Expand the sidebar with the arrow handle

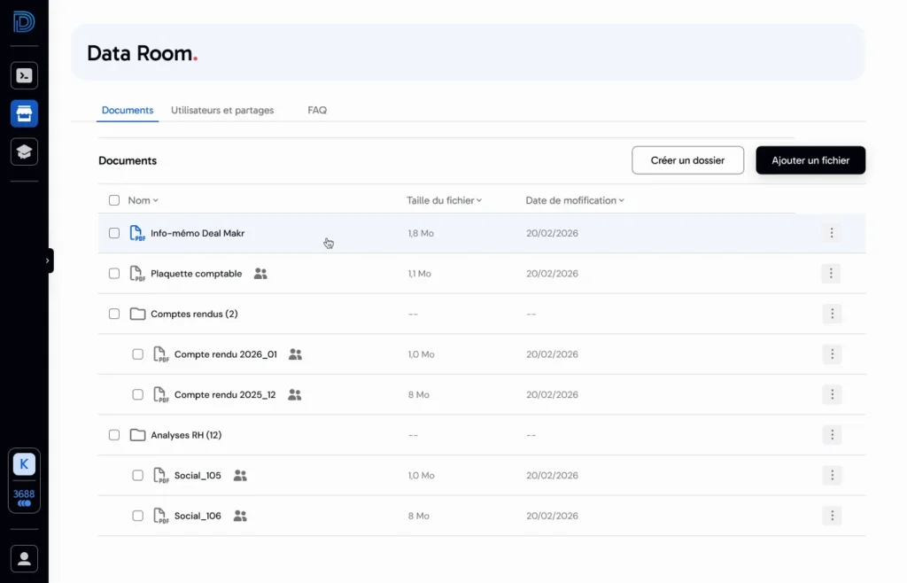(x=48, y=260)
